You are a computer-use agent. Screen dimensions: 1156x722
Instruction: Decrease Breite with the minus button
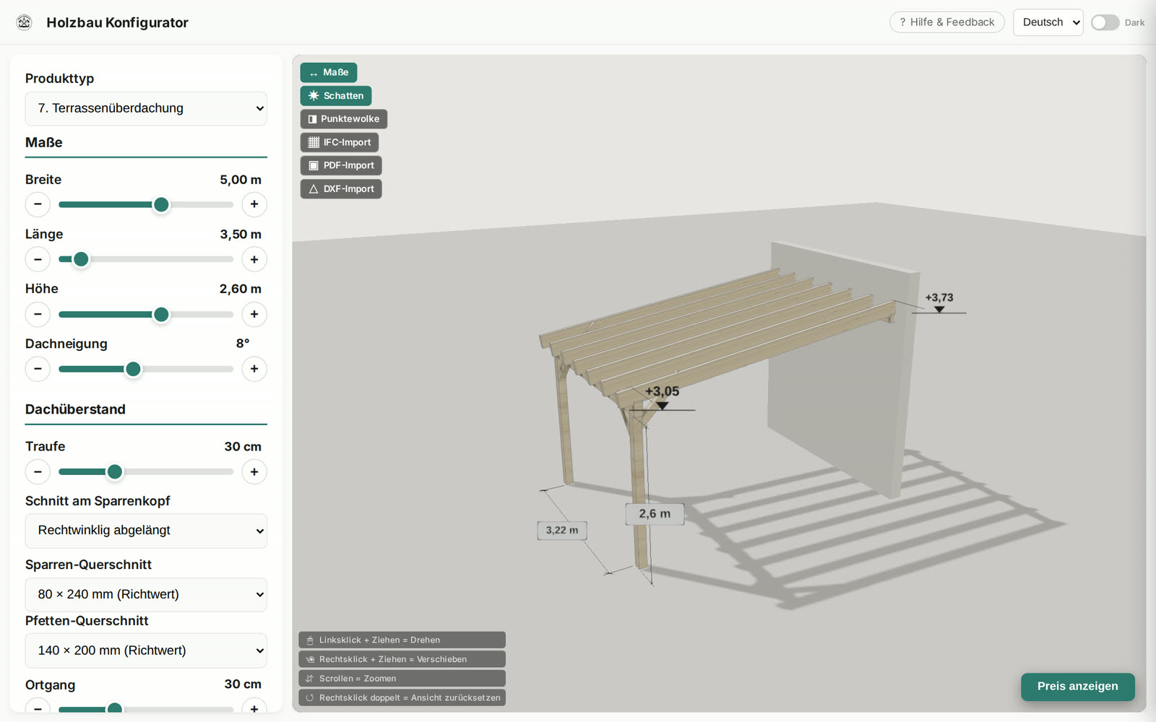click(x=38, y=204)
